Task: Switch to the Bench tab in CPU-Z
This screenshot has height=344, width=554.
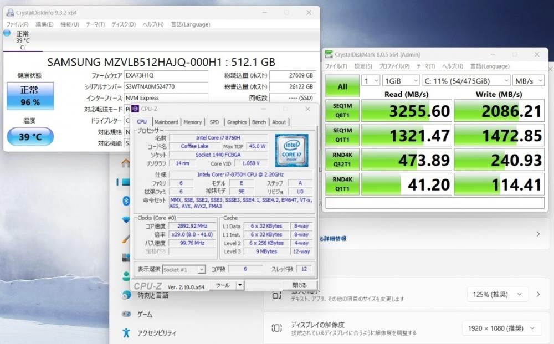Action: 259,122
